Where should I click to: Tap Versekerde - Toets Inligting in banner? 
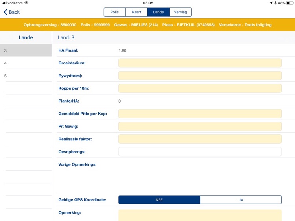coord(245,25)
